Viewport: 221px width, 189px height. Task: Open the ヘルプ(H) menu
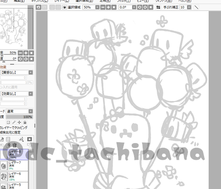(185, 1)
